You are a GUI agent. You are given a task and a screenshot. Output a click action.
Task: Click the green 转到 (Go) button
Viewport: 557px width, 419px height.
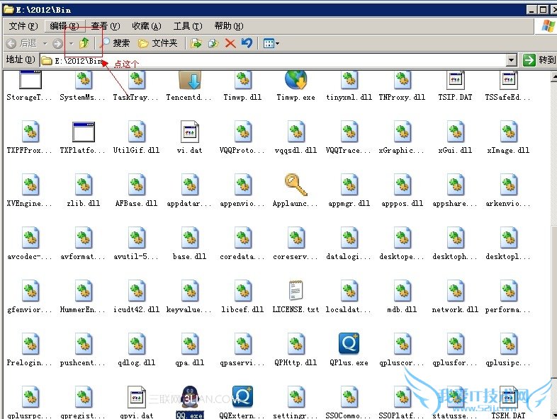[539, 61]
